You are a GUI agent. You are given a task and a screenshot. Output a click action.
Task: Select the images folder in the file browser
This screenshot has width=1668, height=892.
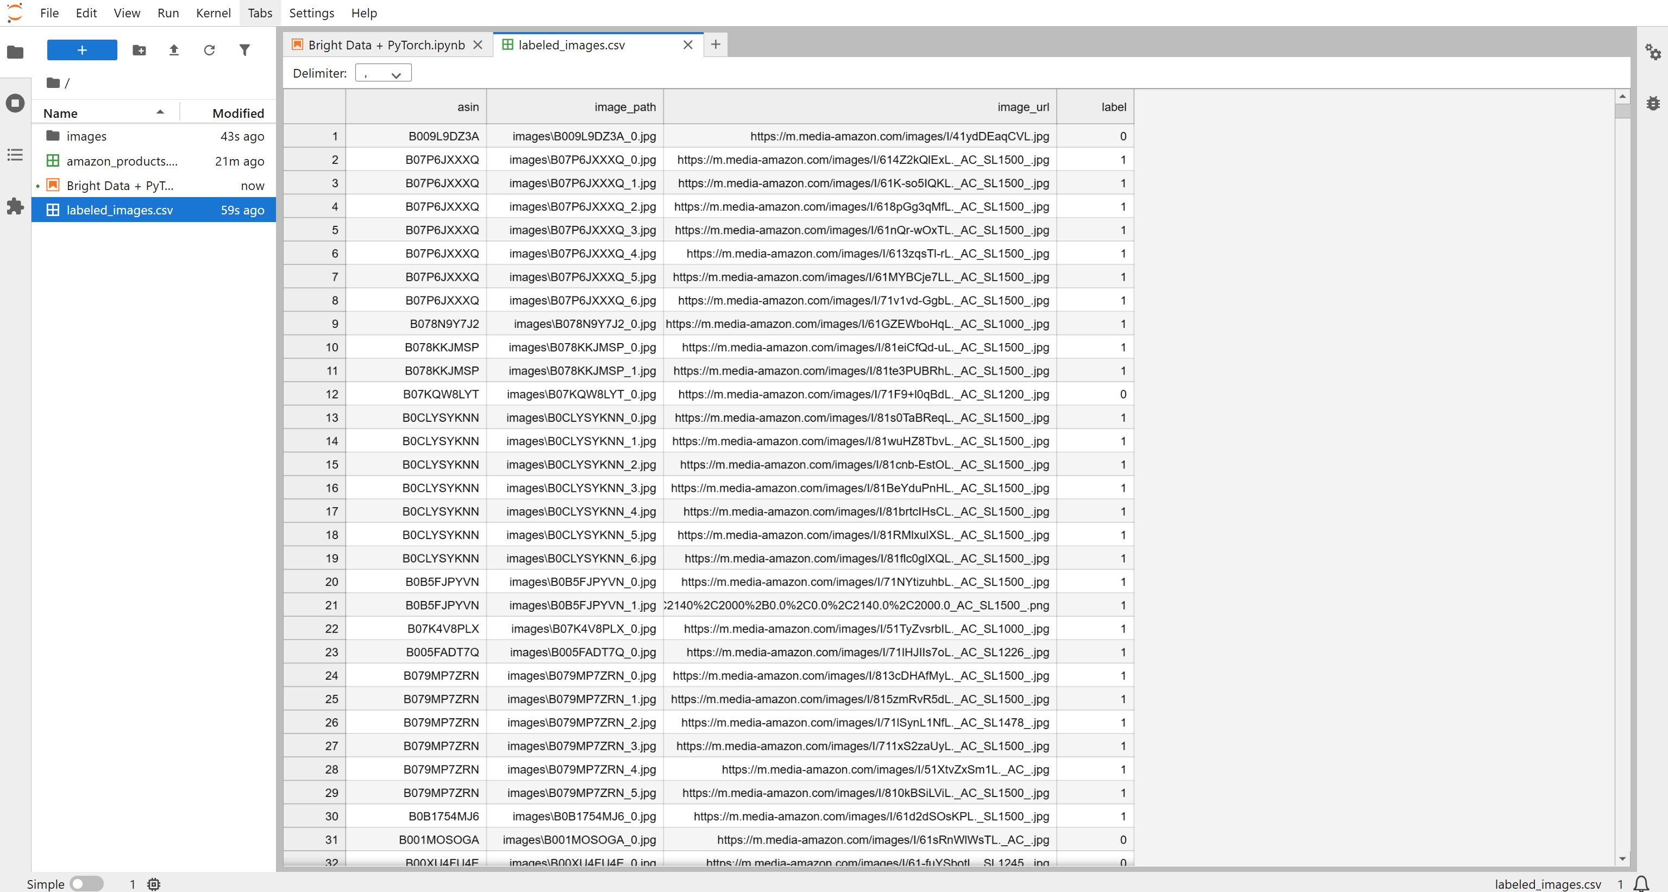pos(86,136)
